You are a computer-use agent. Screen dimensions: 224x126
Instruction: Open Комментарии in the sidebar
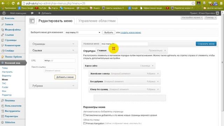pyautogui.click(x=13, y=45)
